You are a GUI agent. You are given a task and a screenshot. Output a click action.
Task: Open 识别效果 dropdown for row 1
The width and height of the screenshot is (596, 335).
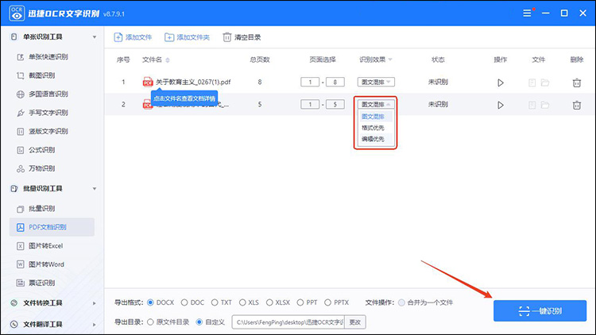(x=376, y=82)
